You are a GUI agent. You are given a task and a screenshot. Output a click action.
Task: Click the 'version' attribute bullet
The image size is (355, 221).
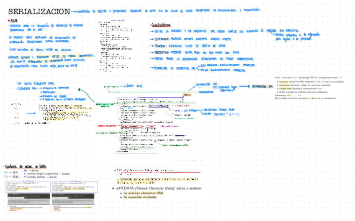tap(310, 82)
